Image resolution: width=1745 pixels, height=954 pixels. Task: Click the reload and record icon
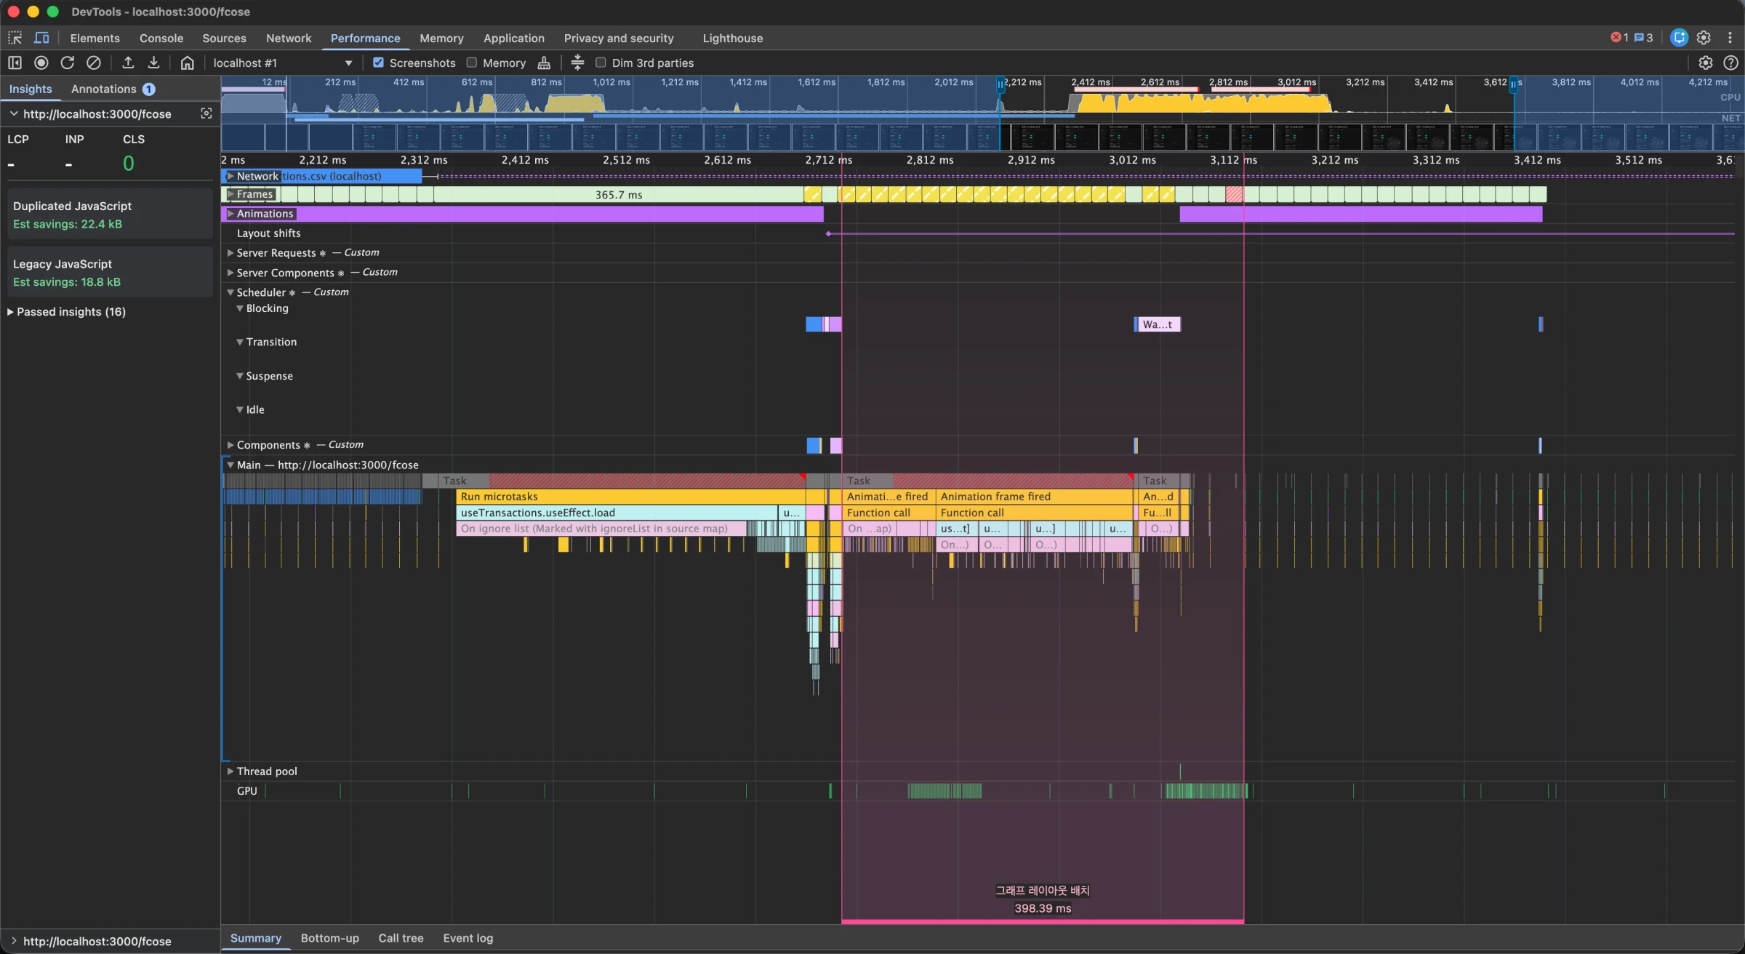(x=68, y=63)
